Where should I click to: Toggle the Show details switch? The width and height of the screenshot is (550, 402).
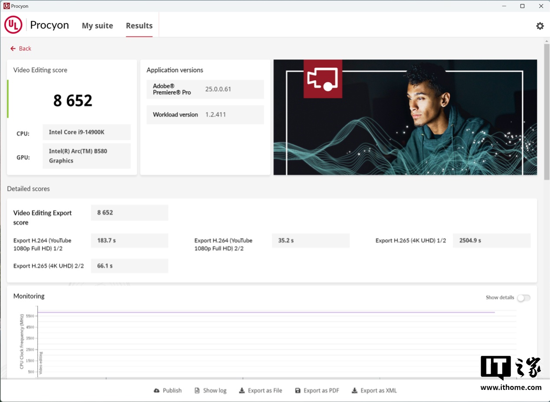[x=523, y=298]
